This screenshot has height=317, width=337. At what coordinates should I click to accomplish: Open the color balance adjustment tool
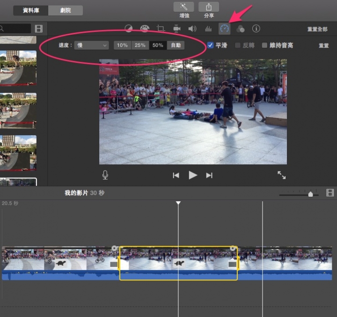point(129,29)
